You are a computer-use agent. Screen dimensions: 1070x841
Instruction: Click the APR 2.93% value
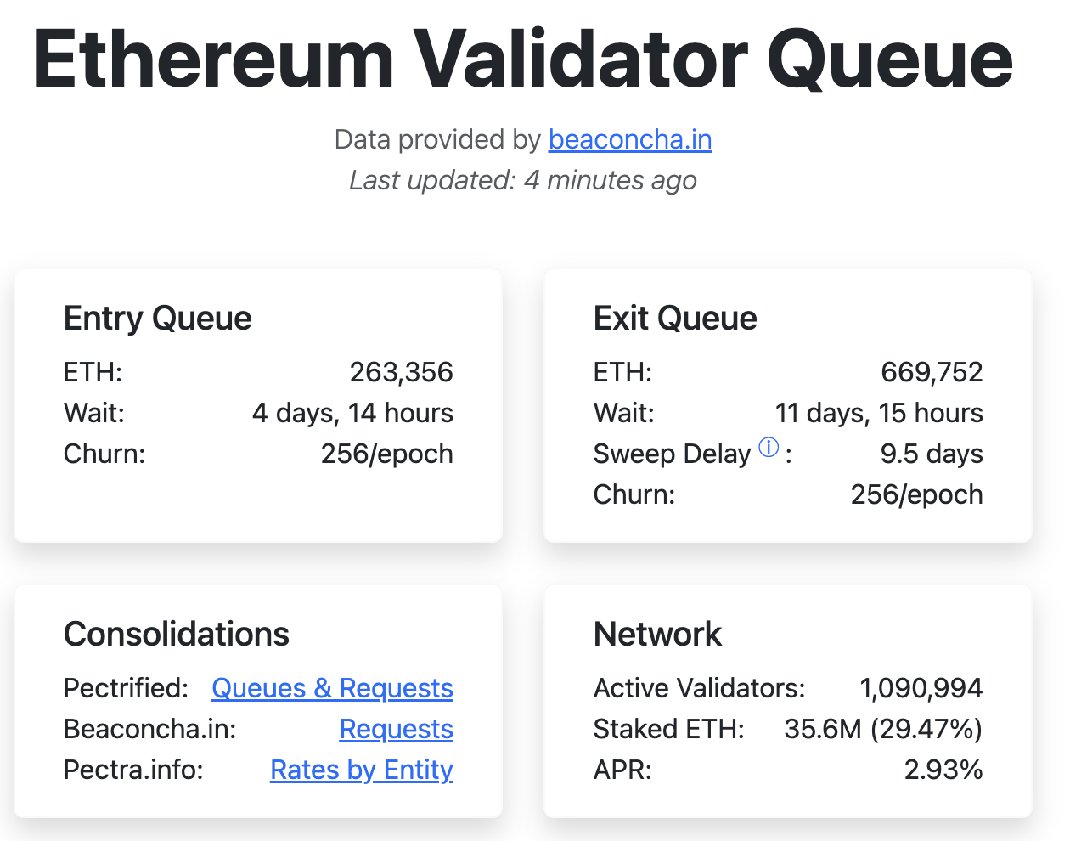pyautogui.click(x=943, y=770)
